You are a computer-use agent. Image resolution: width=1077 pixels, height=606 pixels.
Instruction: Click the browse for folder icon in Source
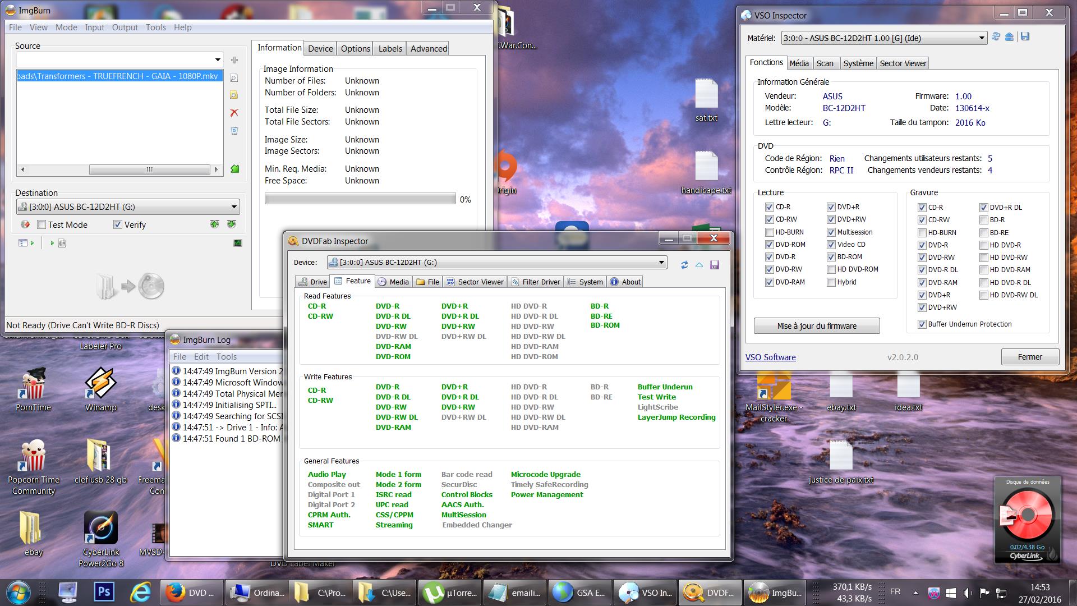tap(234, 95)
